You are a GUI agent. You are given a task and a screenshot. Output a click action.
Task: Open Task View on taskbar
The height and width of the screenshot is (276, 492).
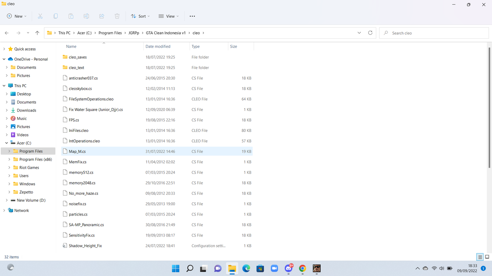[x=203, y=268]
